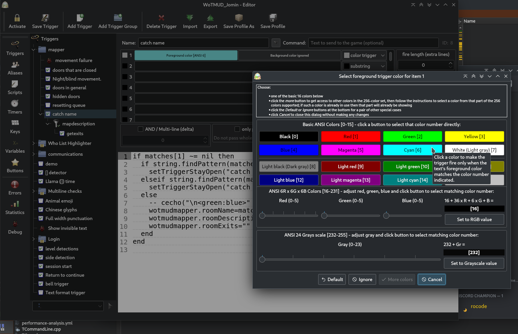Open the Aliases view in sidebar
Screen dimensions: 518x334
pos(15,68)
